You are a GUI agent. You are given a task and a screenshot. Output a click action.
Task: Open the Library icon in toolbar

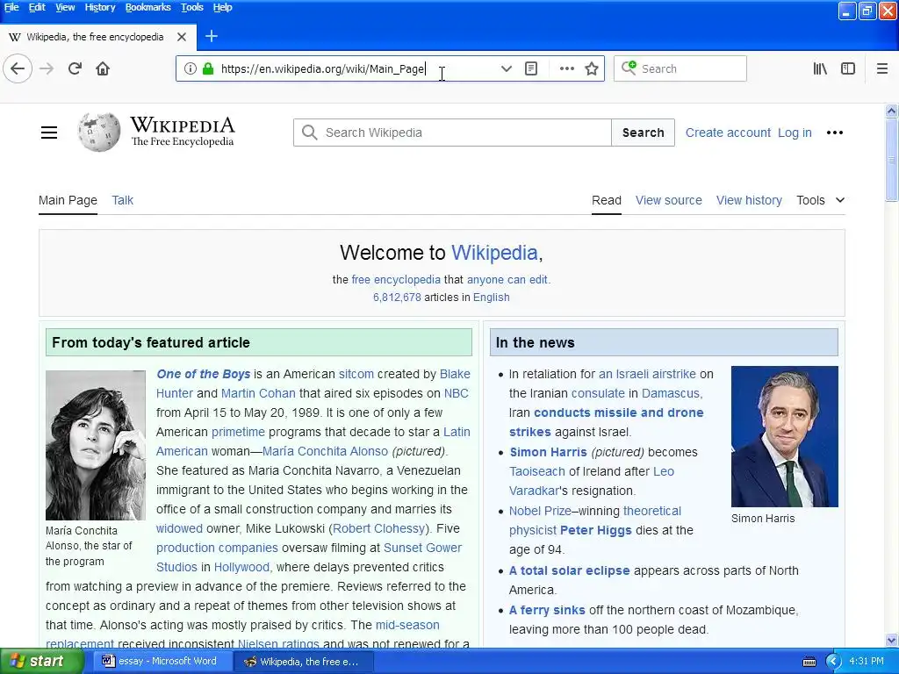coord(820,68)
